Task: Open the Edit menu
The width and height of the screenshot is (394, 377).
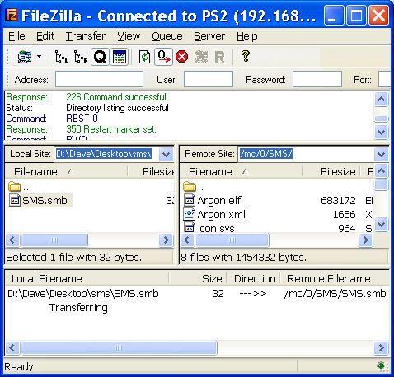Action: click(45, 36)
